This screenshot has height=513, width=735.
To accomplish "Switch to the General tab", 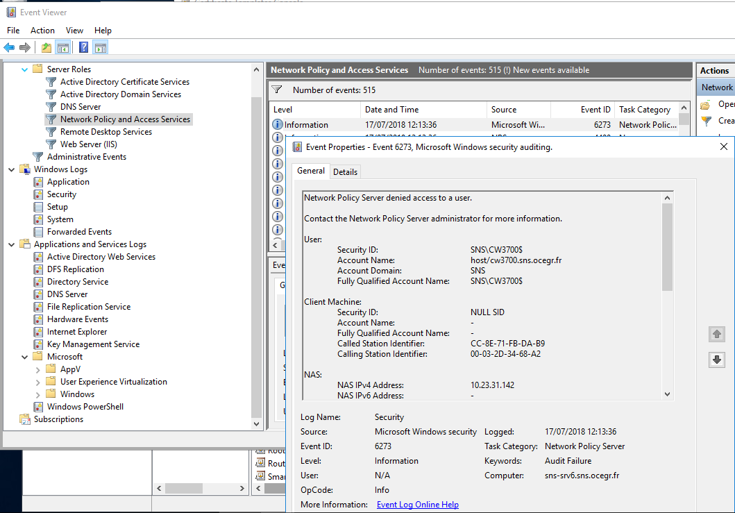I will pyautogui.click(x=311, y=171).
